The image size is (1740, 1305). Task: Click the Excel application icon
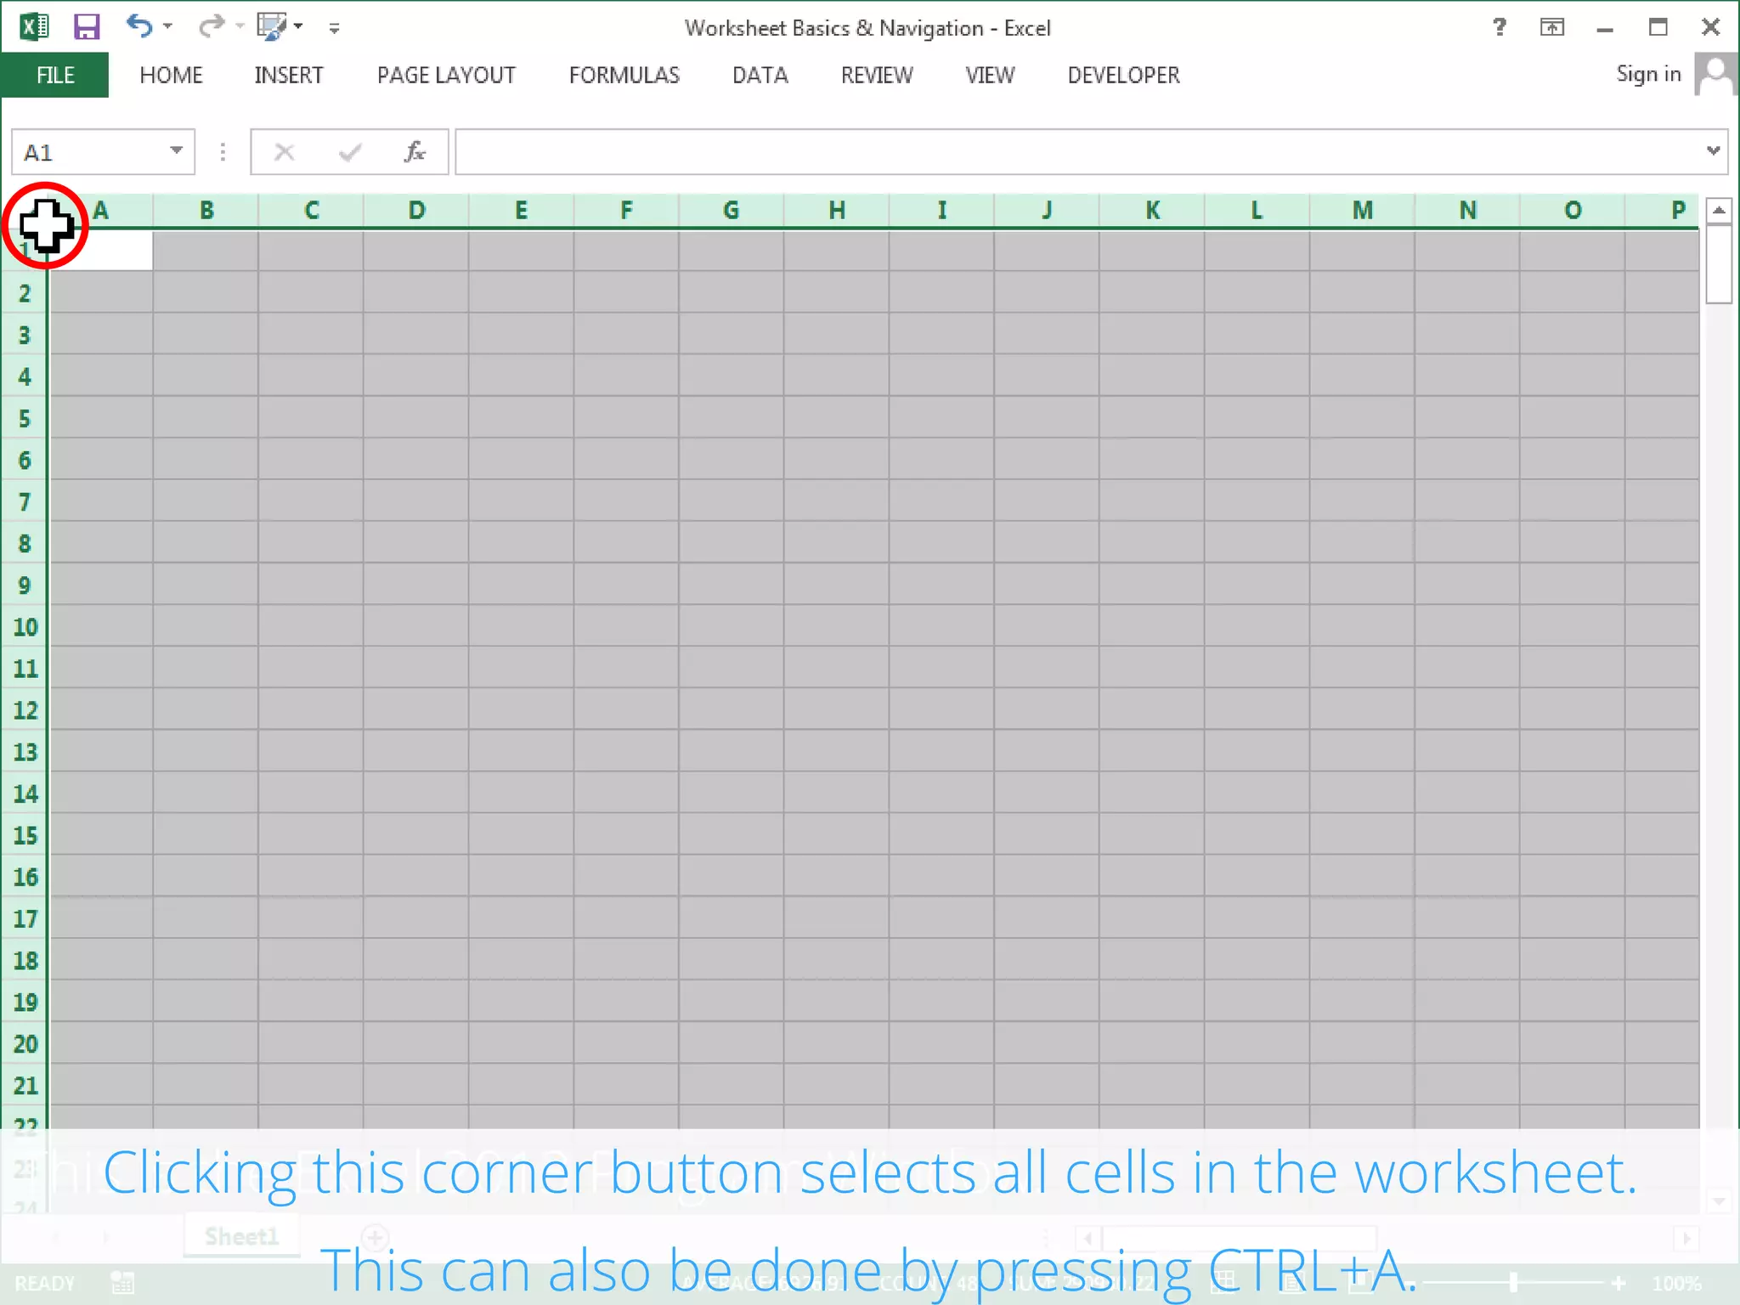coord(34,26)
